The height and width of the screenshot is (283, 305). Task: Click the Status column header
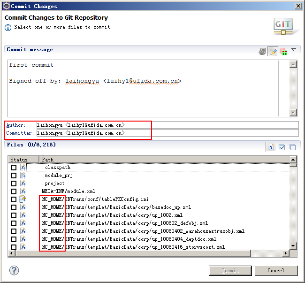pyautogui.click(x=23, y=160)
